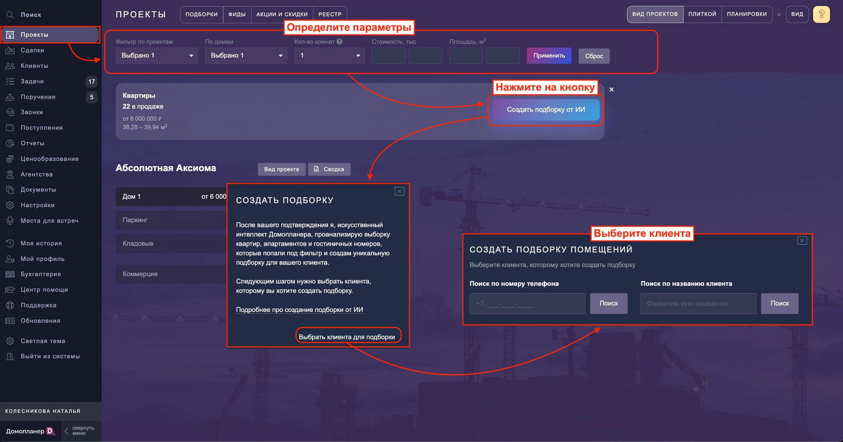
Task: Click the Домопланер logo
Action: [30, 431]
